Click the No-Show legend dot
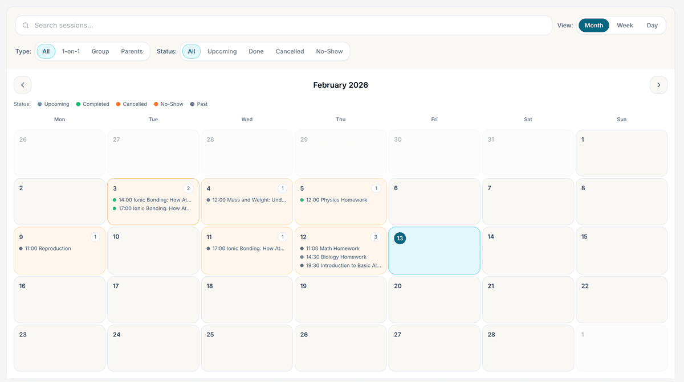 [x=156, y=104]
